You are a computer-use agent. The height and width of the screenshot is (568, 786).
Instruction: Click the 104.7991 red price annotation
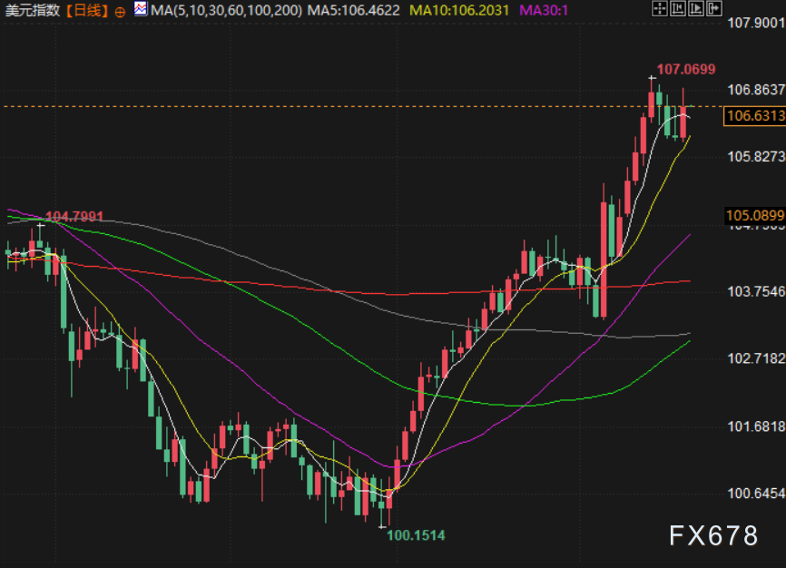coord(74,216)
